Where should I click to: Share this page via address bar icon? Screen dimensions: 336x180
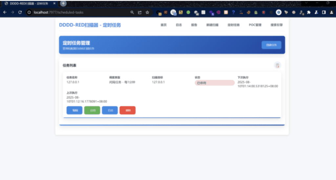pos(140,12)
